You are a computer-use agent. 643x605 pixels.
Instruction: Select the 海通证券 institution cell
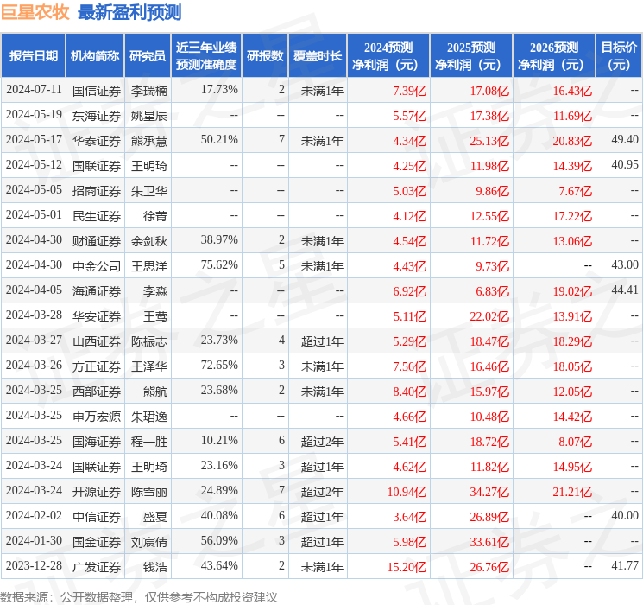click(x=97, y=290)
